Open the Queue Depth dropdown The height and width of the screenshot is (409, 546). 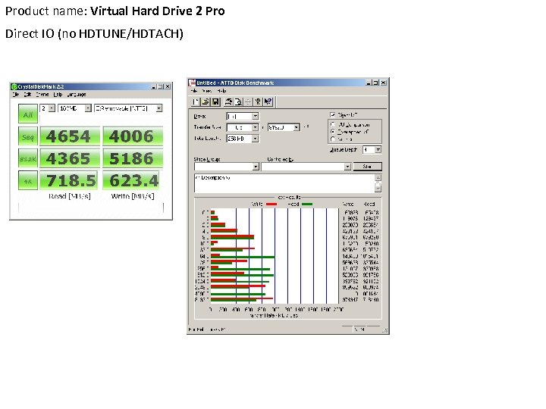pyautogui.click(x=378, y=149)
